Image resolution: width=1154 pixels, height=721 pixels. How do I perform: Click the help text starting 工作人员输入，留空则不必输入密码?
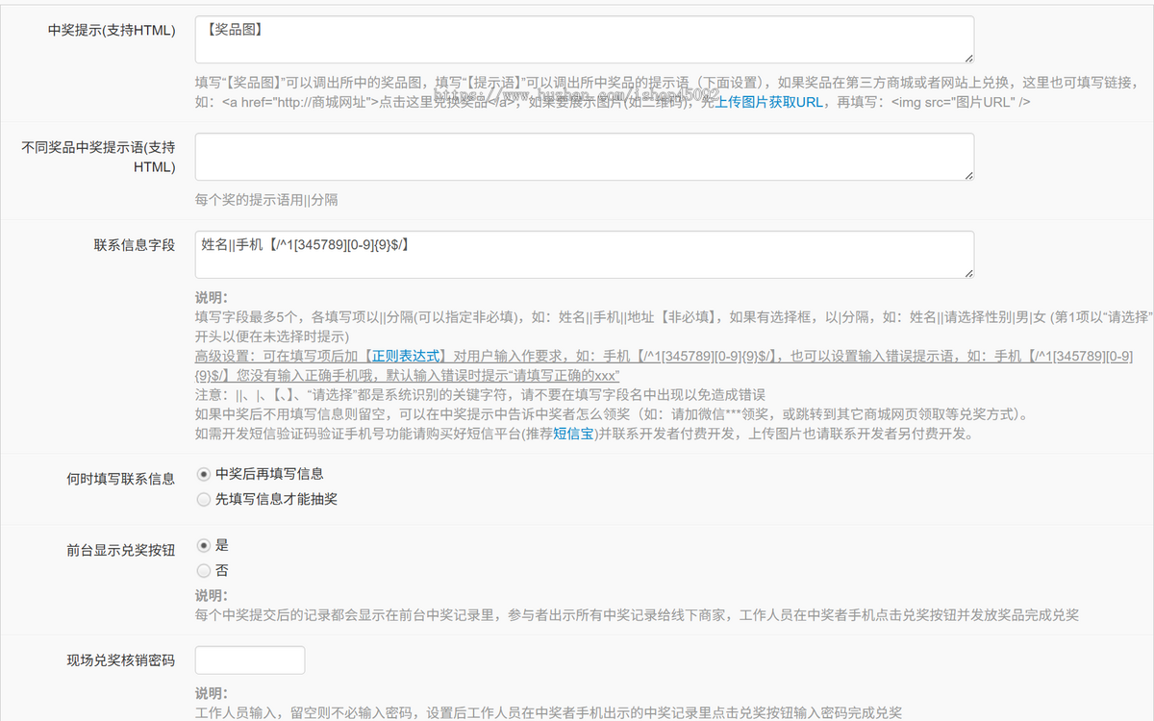tap(548, 713)
